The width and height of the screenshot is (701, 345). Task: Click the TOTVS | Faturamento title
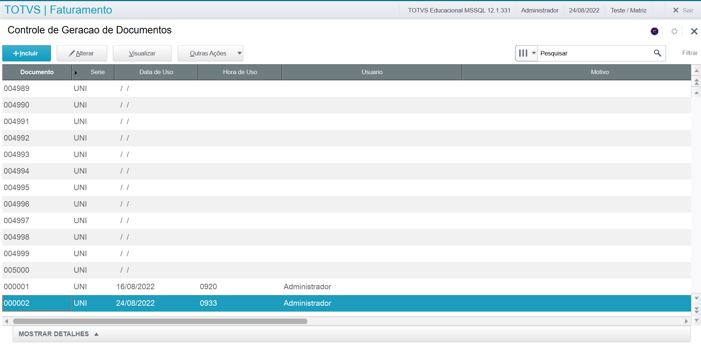pyautogui.click(x=58, y=10)
